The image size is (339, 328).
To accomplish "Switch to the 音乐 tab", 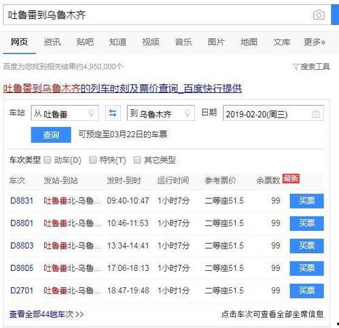I will click(x=183, y=42).
